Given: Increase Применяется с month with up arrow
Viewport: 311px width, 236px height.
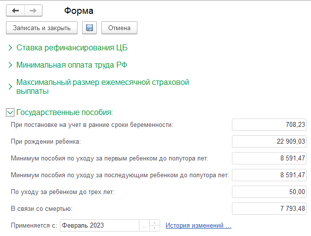Looking at the screenshot, I should point(155,223).
